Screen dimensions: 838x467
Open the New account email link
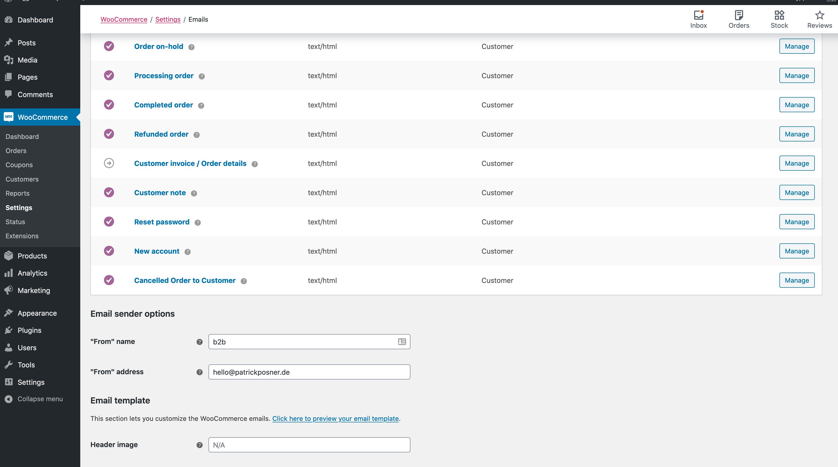coord(157,251)
